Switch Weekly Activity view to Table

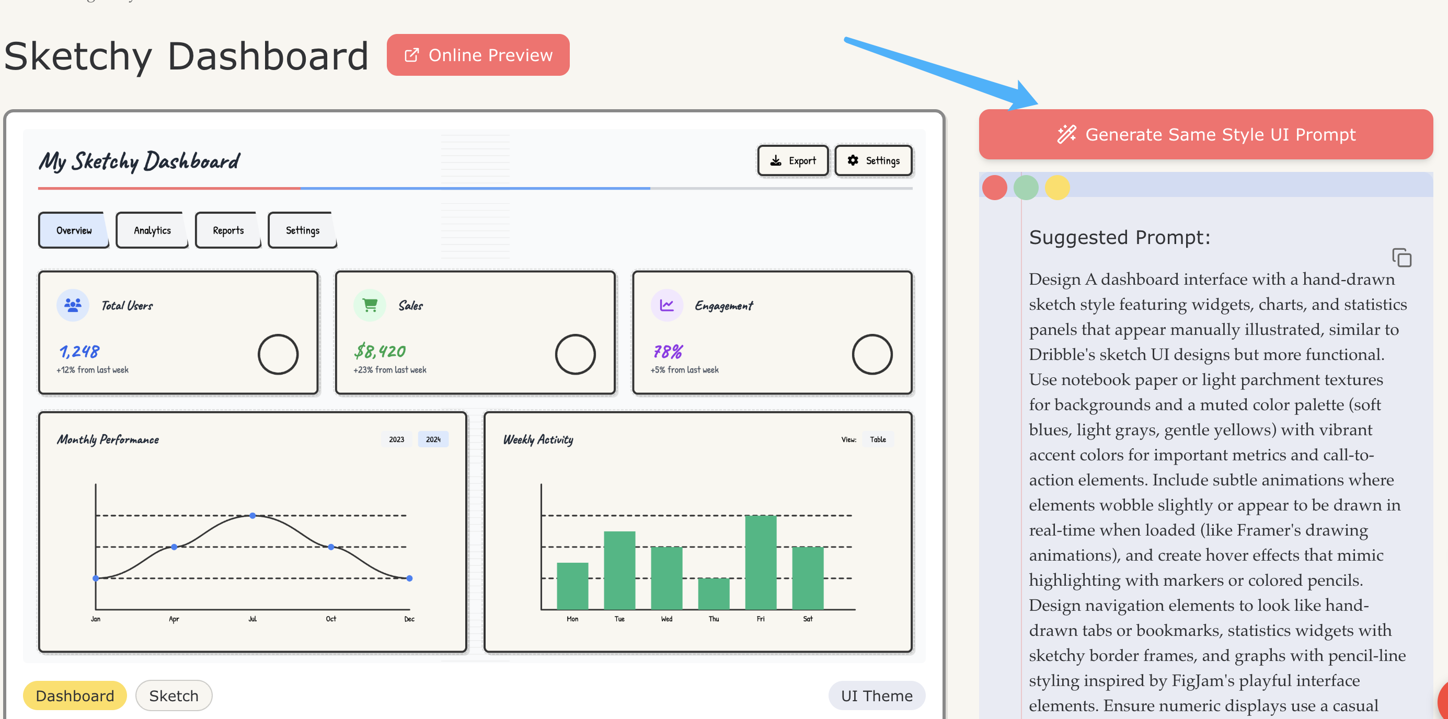click(x=878, y=439)
